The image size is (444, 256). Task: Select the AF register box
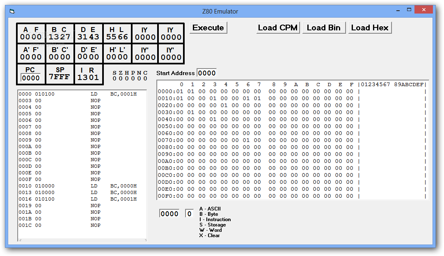31,33
